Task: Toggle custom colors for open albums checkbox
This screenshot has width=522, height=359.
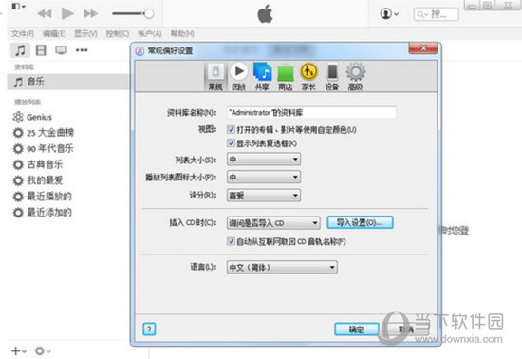Action: click(x=231, y=129)
